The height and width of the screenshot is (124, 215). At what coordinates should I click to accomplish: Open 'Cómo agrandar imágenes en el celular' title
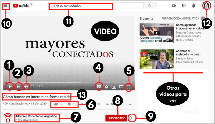(190, 27)
